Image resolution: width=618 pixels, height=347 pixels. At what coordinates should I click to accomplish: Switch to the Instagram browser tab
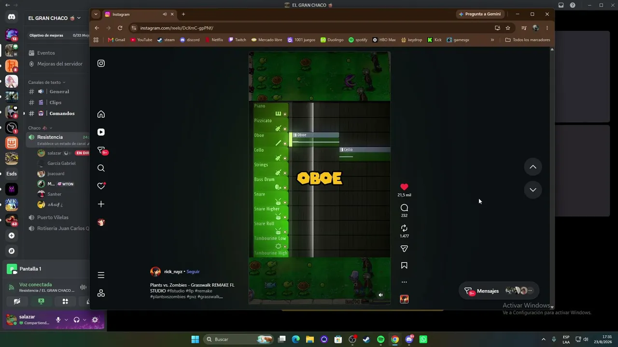[x=139, y=14]
